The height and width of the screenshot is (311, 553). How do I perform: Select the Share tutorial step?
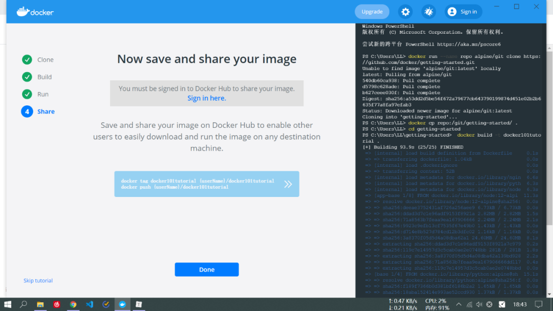point(46,112)
